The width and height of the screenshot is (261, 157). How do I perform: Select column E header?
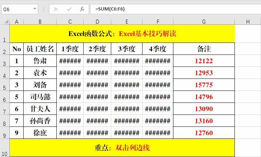127,21
